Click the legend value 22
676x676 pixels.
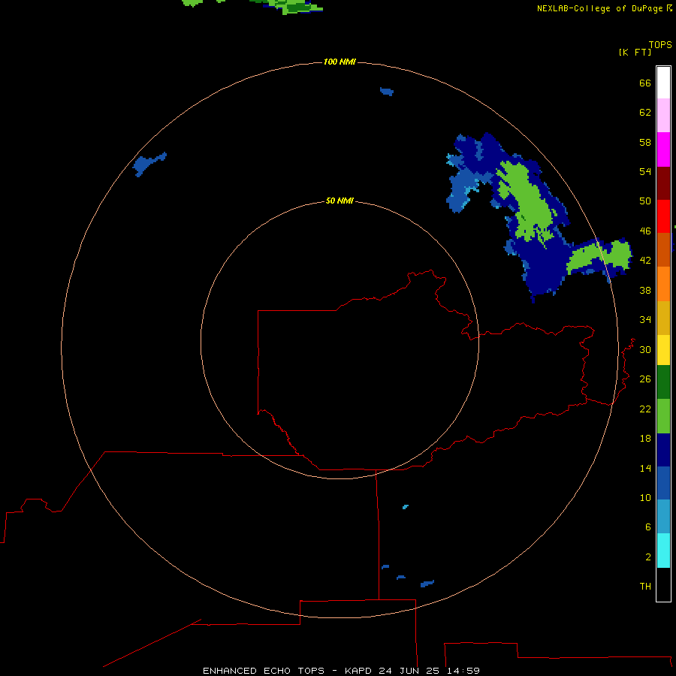click(x=645, y=409)
